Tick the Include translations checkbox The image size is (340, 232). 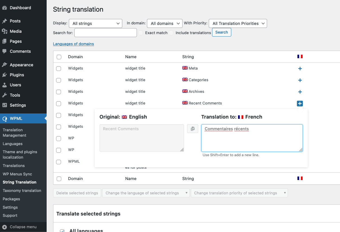click(x=171, y=33)
